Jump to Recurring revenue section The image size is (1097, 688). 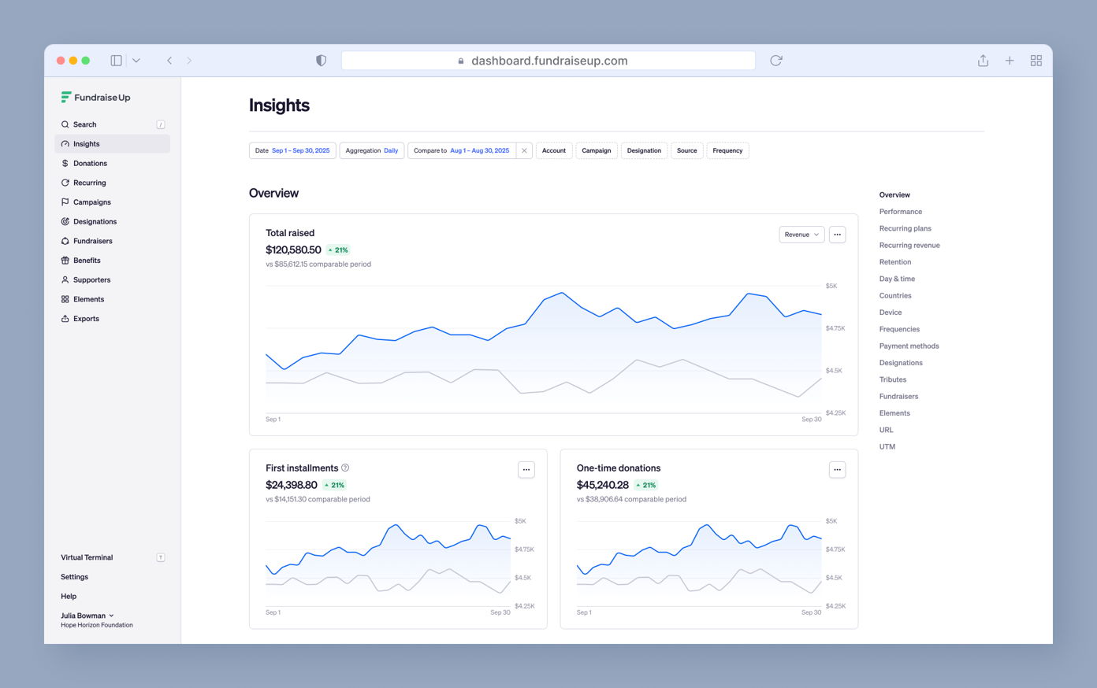[x=909, y=246]
